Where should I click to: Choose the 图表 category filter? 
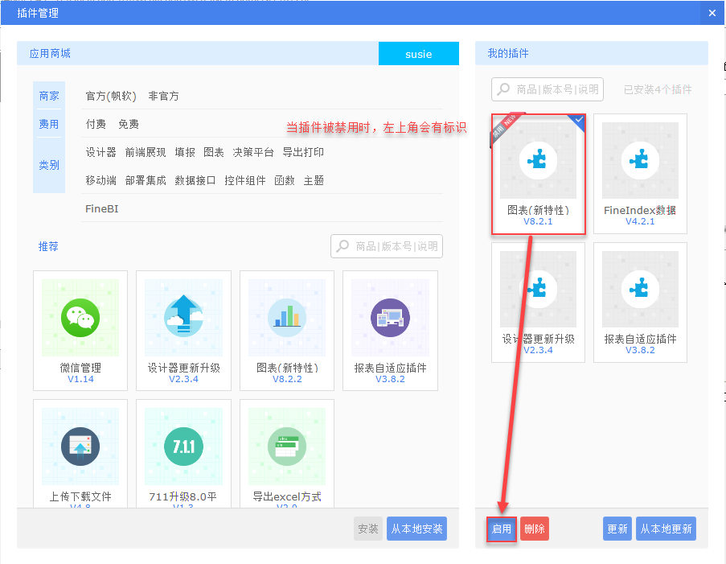tap(213, 153)
